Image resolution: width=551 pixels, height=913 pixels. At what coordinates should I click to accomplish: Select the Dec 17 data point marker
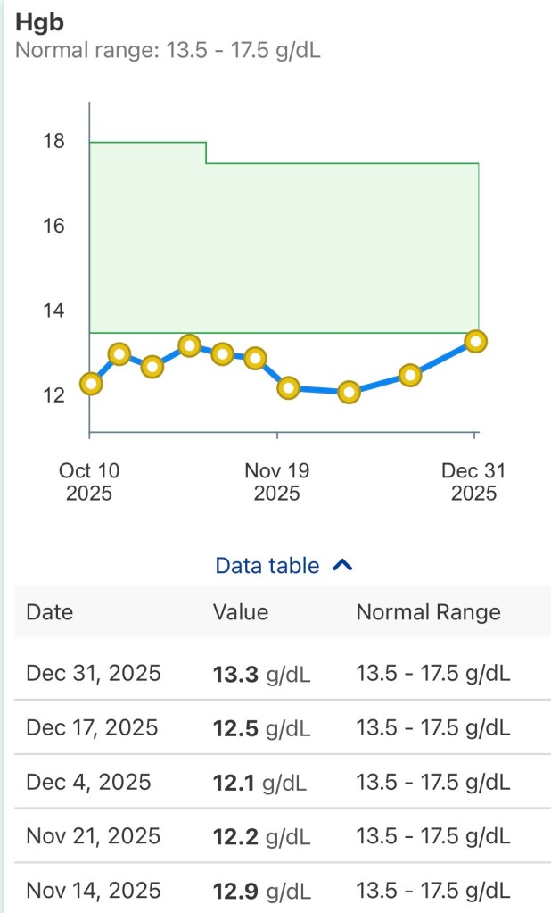(x=411, y=376)
